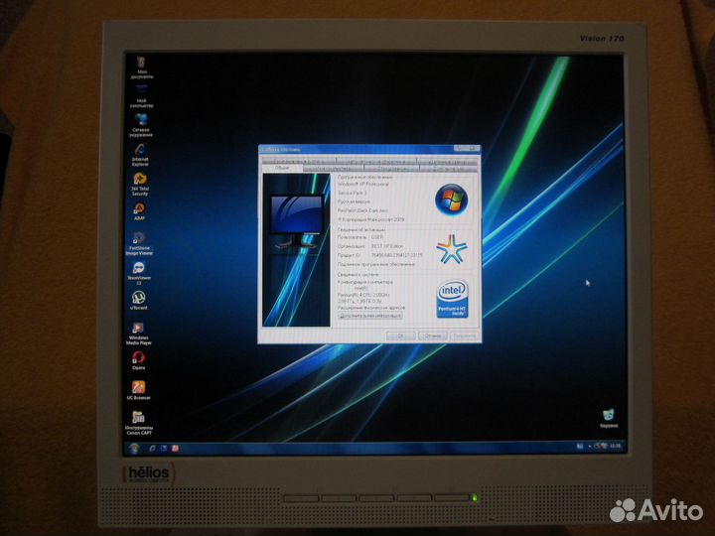This screenshot has height=536, width=715.
Task: Close the System Properties dialog
Action: point(474,148)
